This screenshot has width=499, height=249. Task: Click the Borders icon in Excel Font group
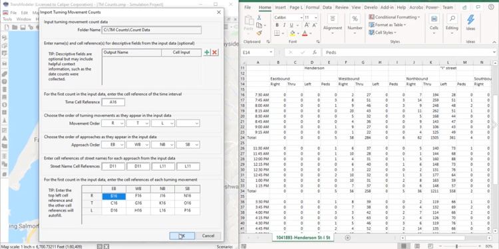pyautogui.click(x=277, y=33)
